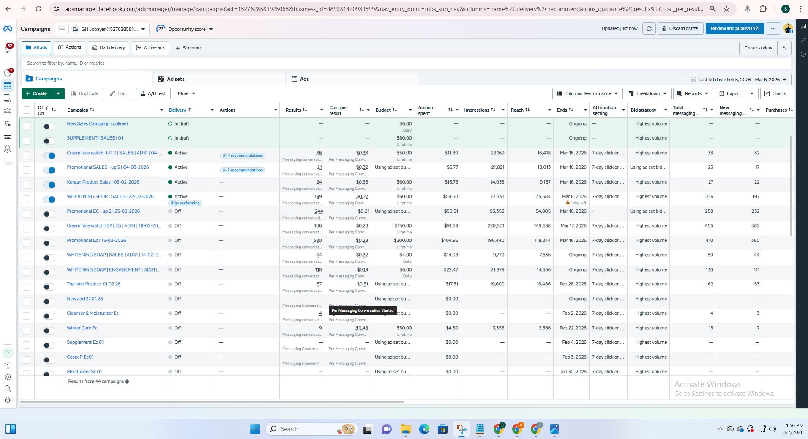Turn off the Cream face watch -UP 2 campaign

click(49, 156)
